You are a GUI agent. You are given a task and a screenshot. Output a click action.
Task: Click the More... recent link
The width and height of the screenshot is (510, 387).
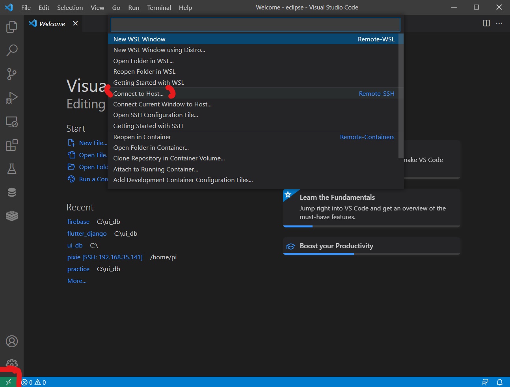(77, 281)
